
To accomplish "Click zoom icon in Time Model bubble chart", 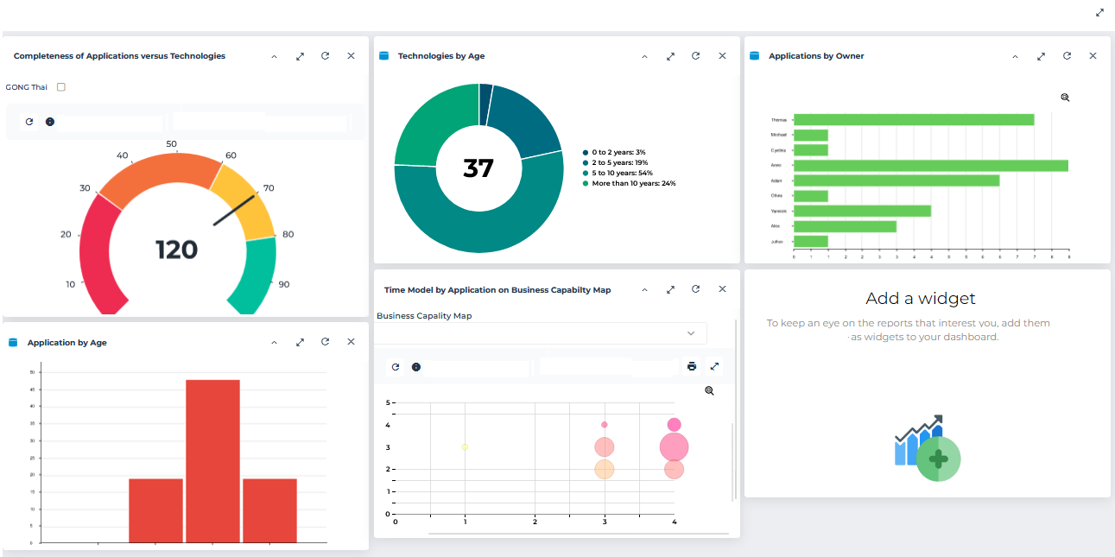I will tap(709, 390).
